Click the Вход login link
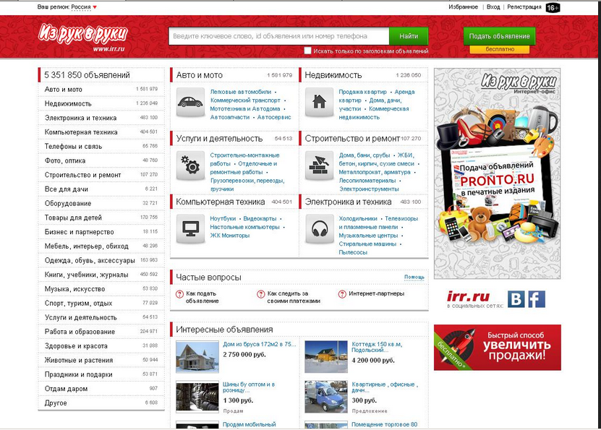Viewport: 601px width, 430px height. pos(493,7)
